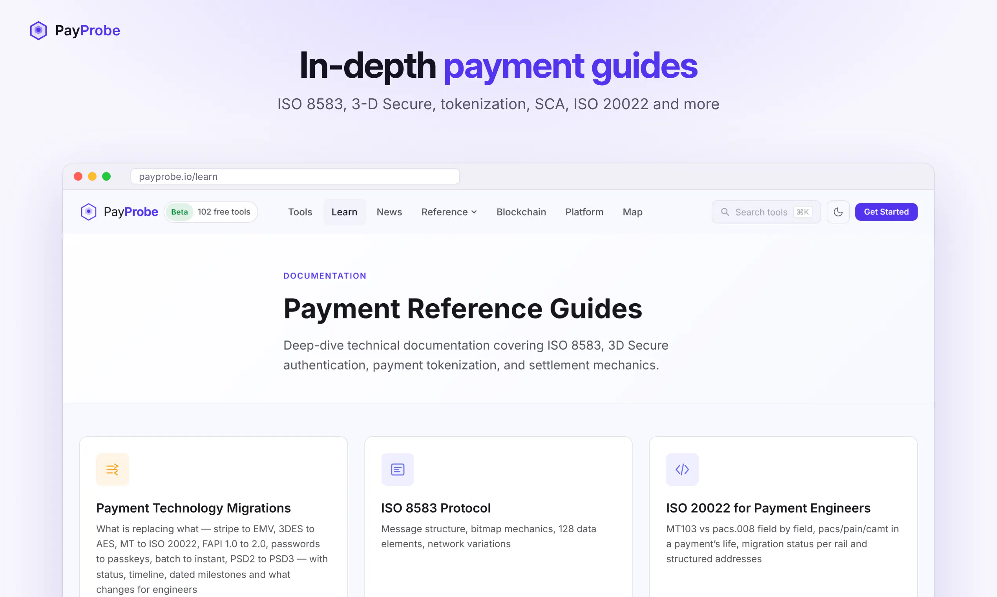The image size is (997, 597).
Task: Click the PayProbe hexagon logo at top left
Action: point(38,31)
